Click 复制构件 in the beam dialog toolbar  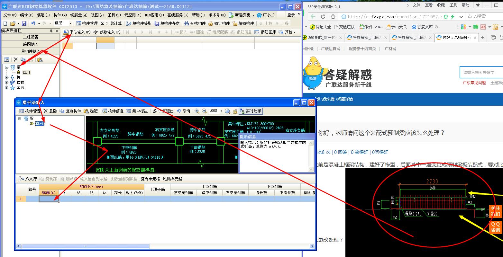(70, 111)
